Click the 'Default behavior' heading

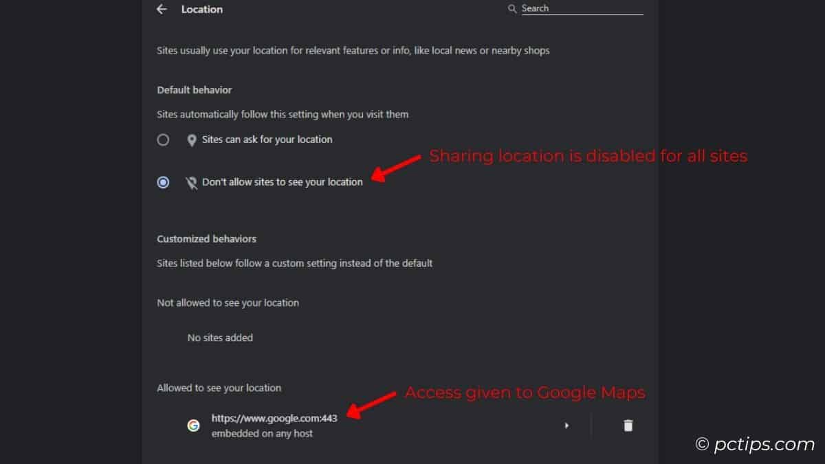click(195, 90)
